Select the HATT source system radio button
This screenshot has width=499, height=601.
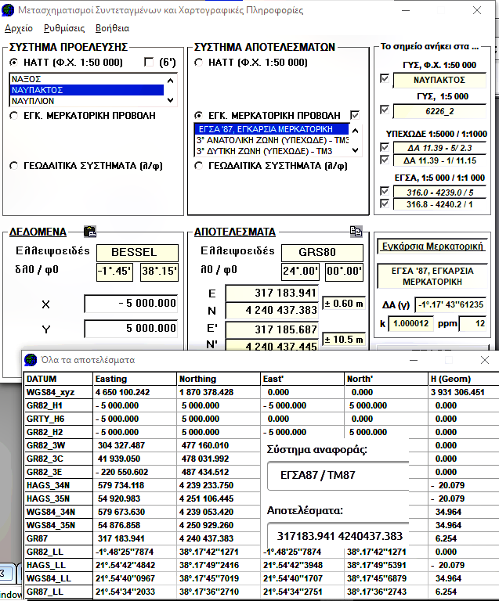(14, 62)
